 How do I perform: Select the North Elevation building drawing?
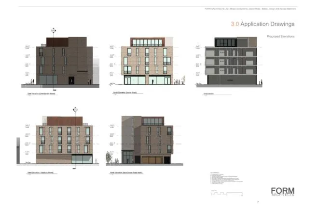pos(147,140)
